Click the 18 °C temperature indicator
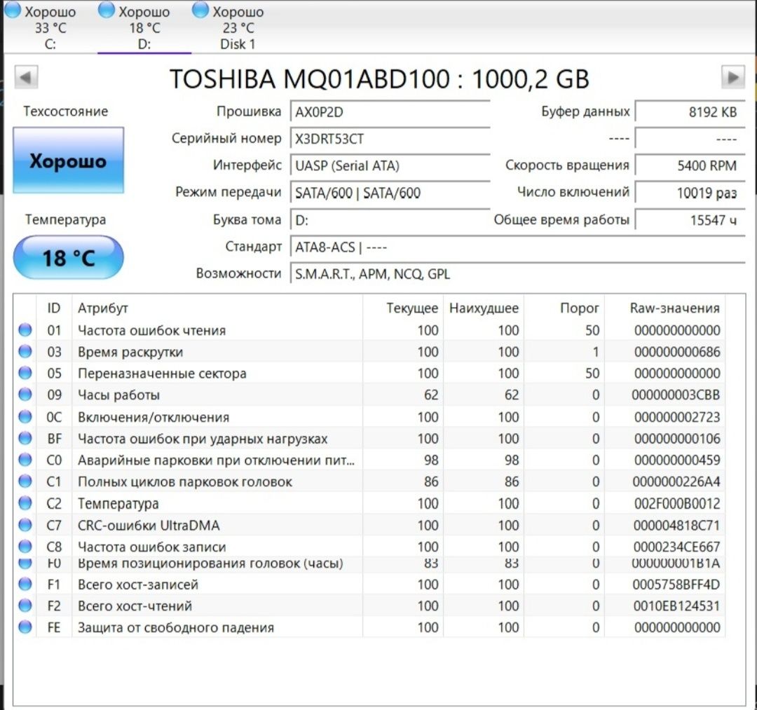This screenshot has height=710, width=757. click(68, 257)
